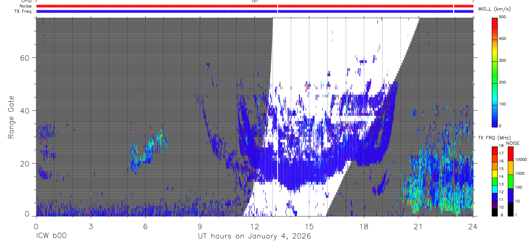Click the "15" tick on TX FRQ scale
This screenshot has width=532, height=245.
point(502,170)
